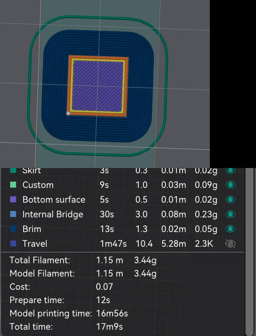The image size is (256, 336).
Task: Click the Custom weight 0.09g
Action: pos(206,185)
